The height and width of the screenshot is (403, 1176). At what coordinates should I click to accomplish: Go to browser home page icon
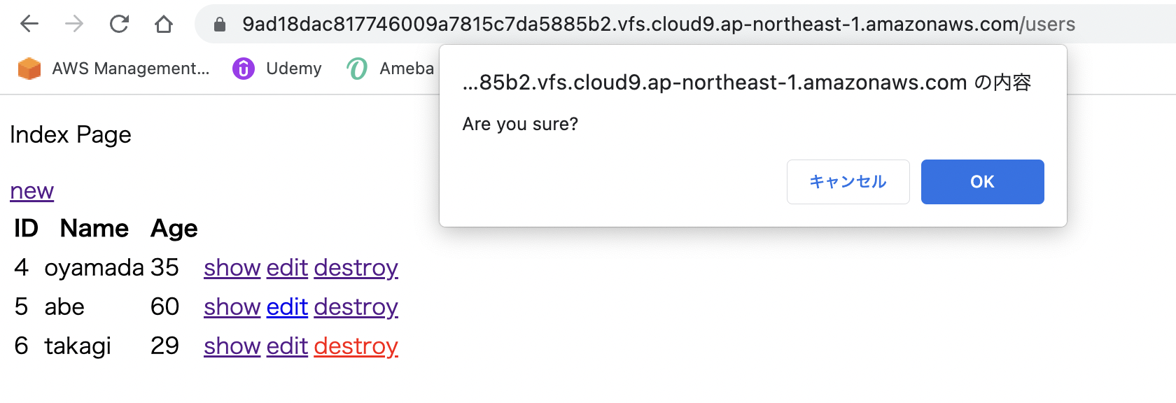tap(164, 24)
